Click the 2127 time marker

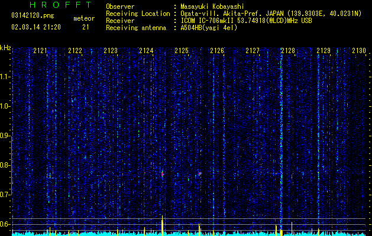click(253, 51)
